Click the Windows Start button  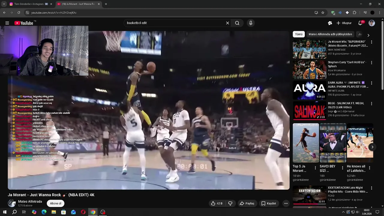click(5, 212)
